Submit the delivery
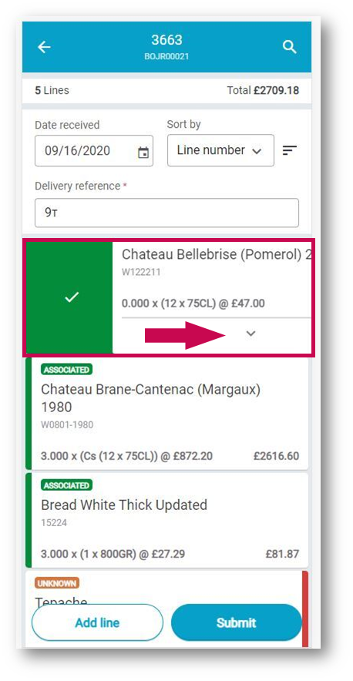This screenshot has width=353, height=681. (x=236, y=622)
